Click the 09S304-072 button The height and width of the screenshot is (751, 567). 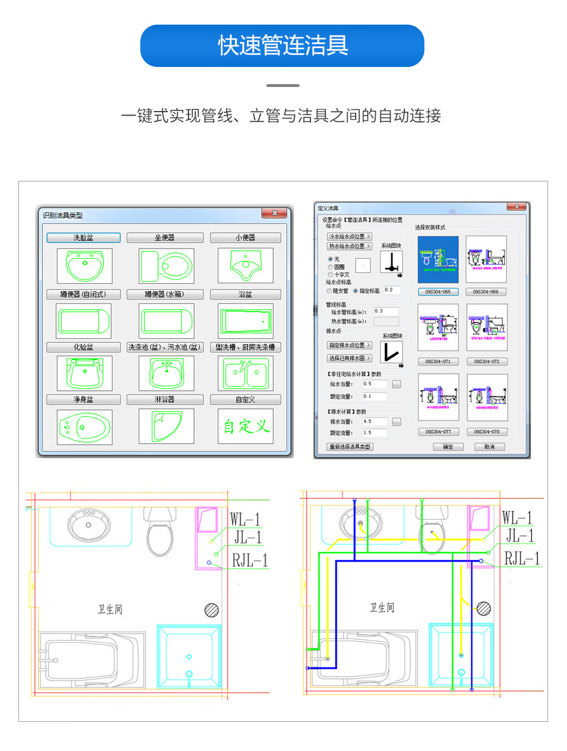(486, 362)
